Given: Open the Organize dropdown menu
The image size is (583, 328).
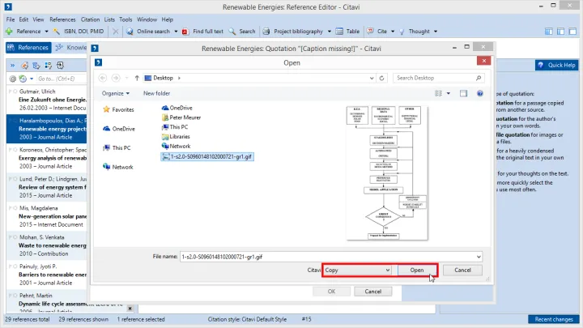Looking at the screenshot, I should click(x=116, y=93).
